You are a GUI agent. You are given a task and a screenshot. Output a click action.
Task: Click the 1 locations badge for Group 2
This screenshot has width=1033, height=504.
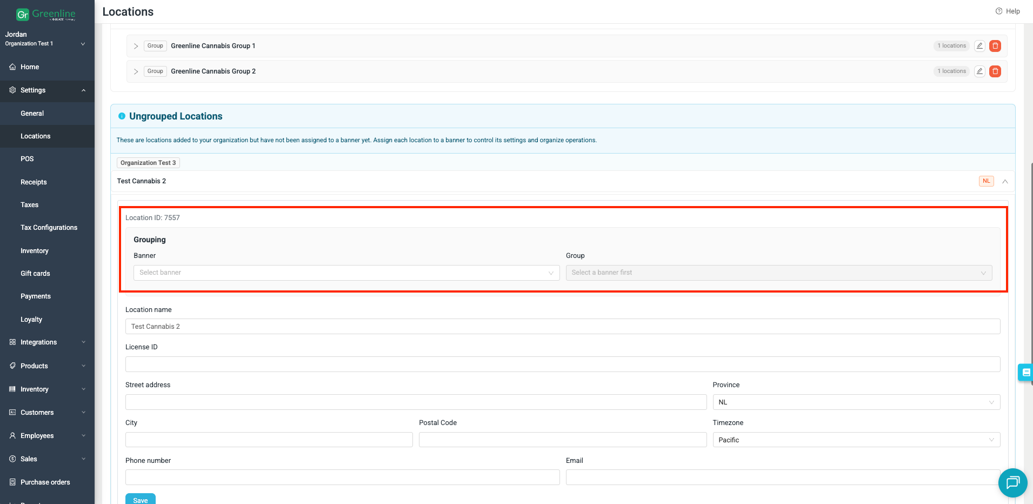[951, 71]
